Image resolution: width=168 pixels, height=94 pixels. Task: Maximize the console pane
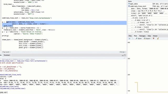125,55
